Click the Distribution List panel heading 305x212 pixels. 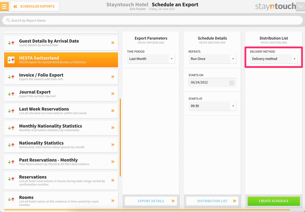tap(274, 38)
